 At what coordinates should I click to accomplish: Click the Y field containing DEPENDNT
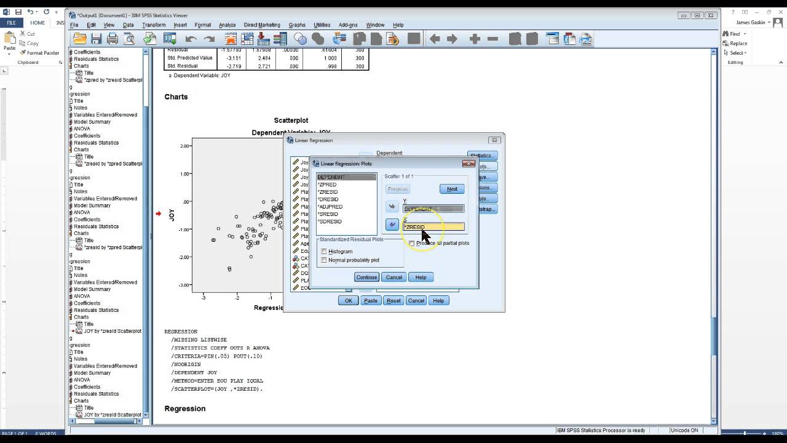point(433,209)
